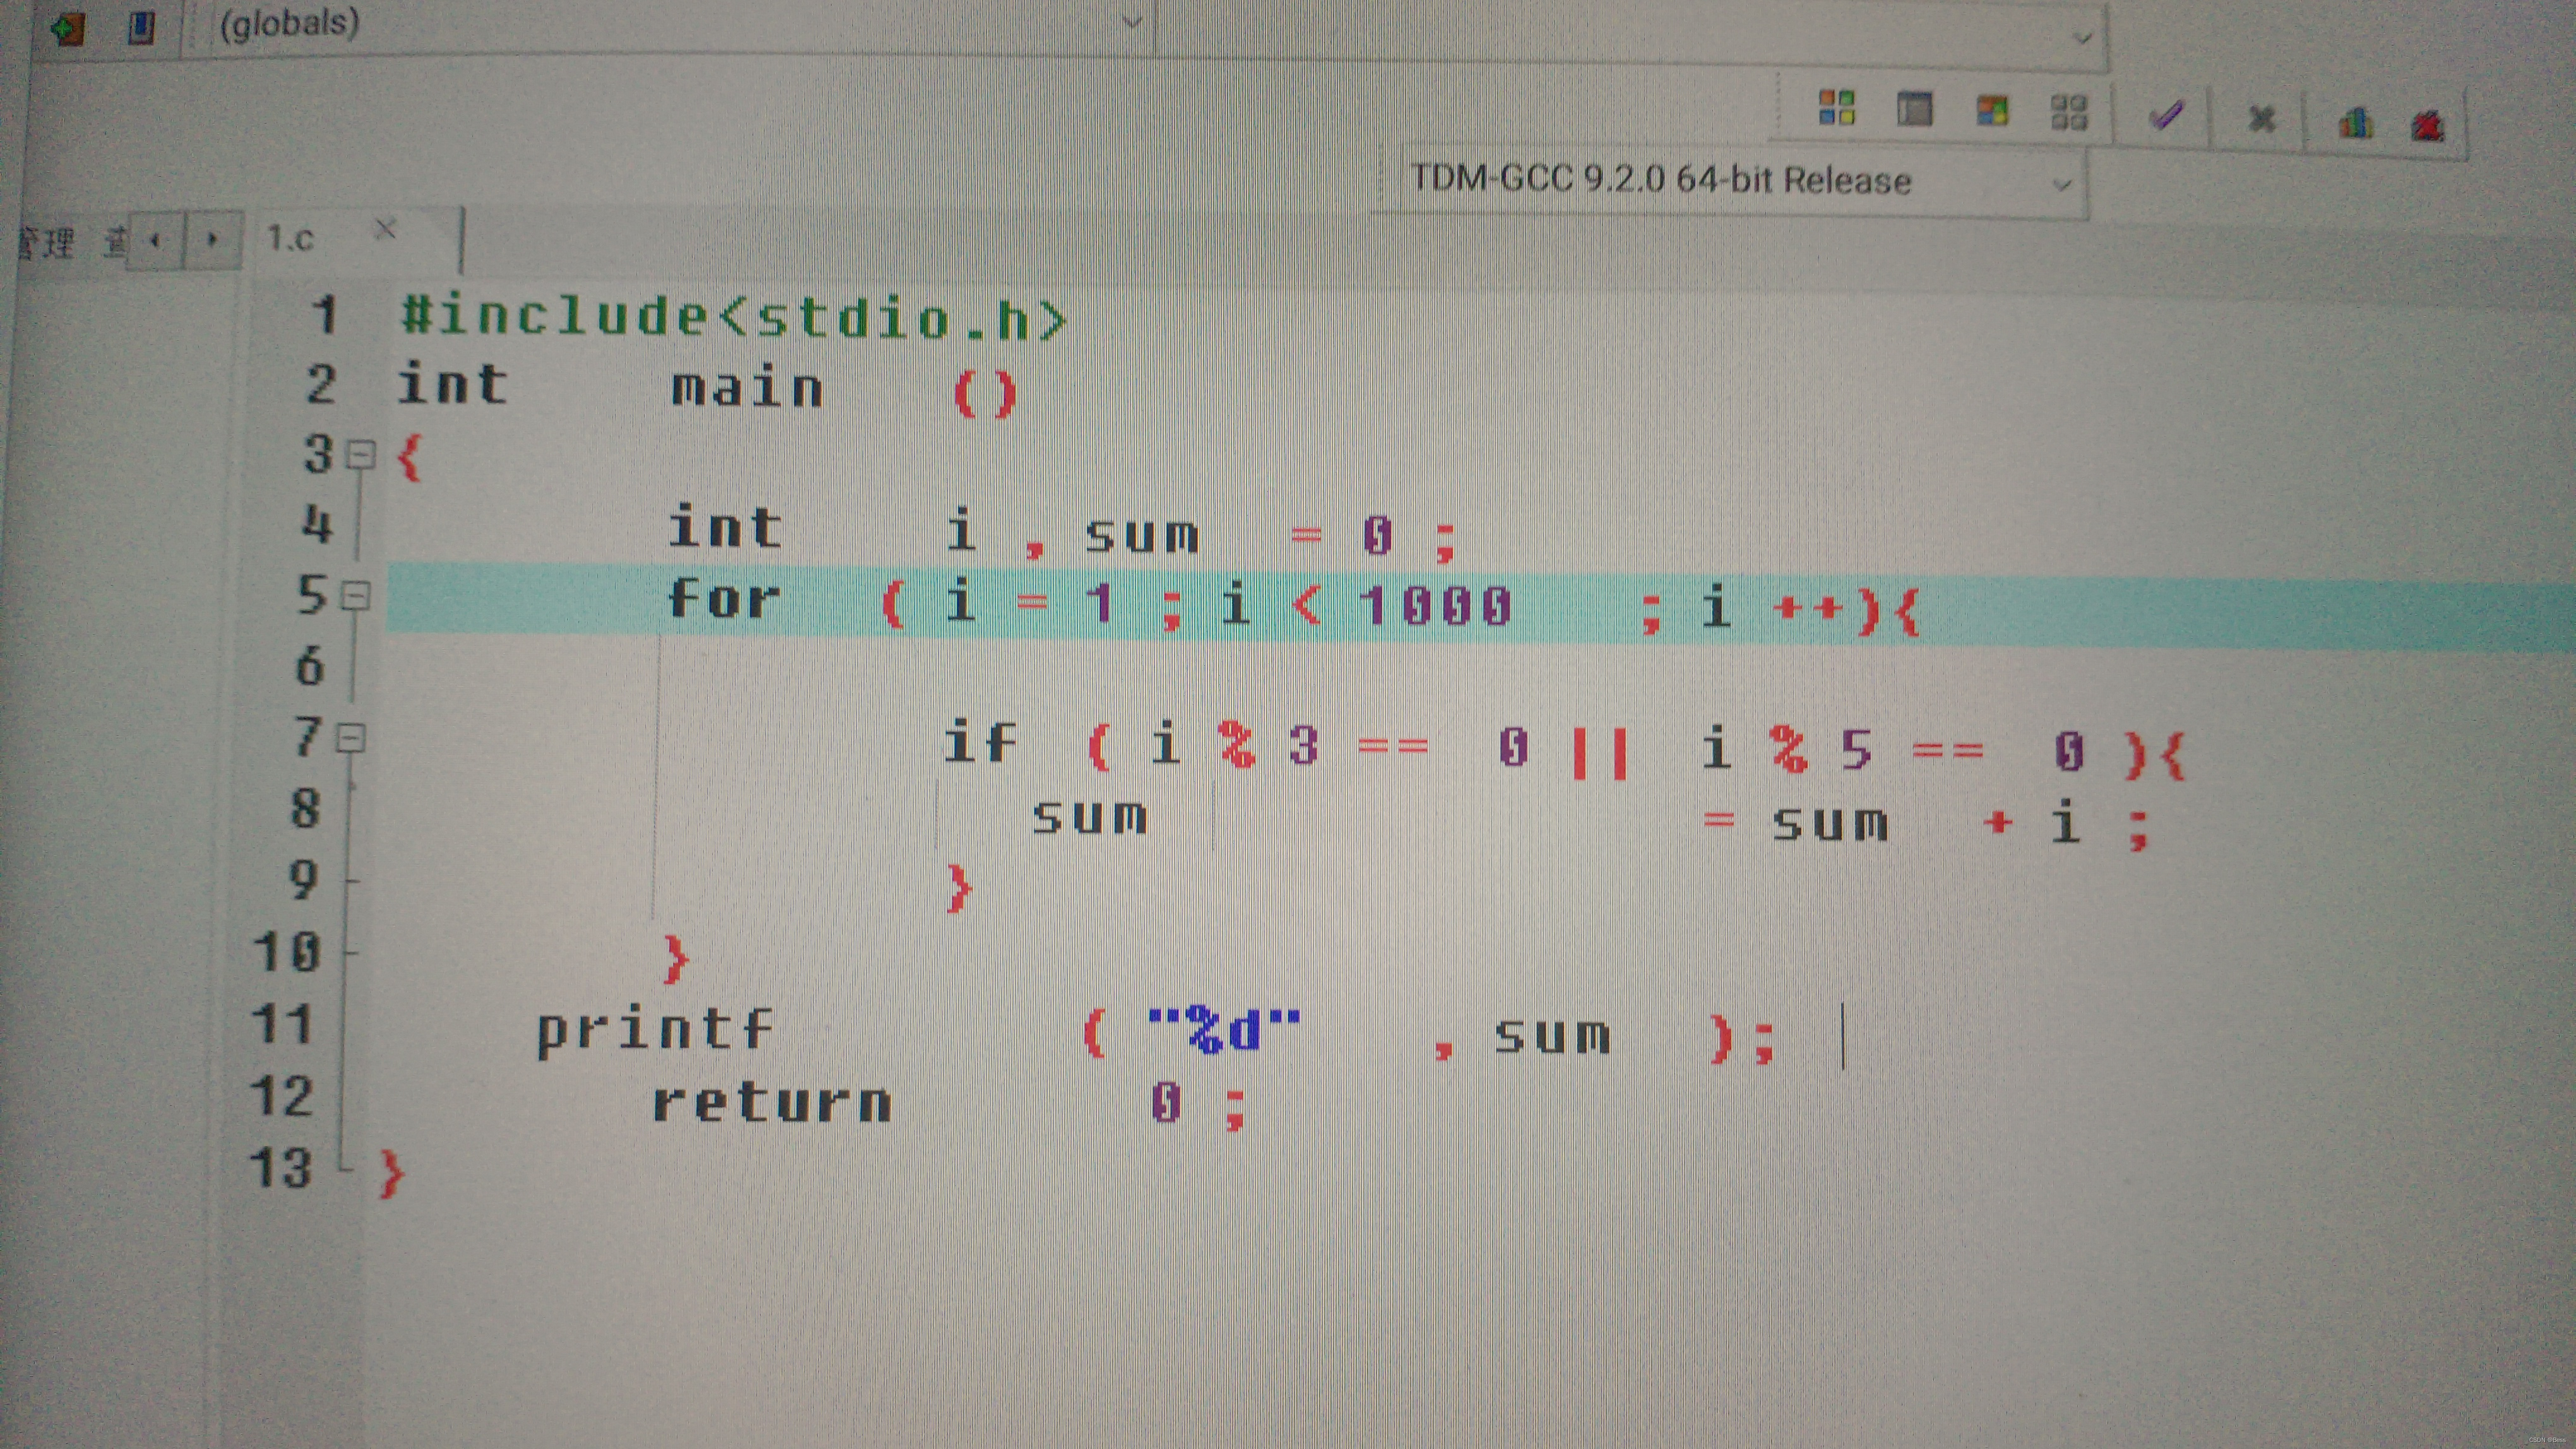This screenshot has height=1449, width=2576.
Task: Click the rebuild all gray squares icon
Action: tap(2068, 112)
